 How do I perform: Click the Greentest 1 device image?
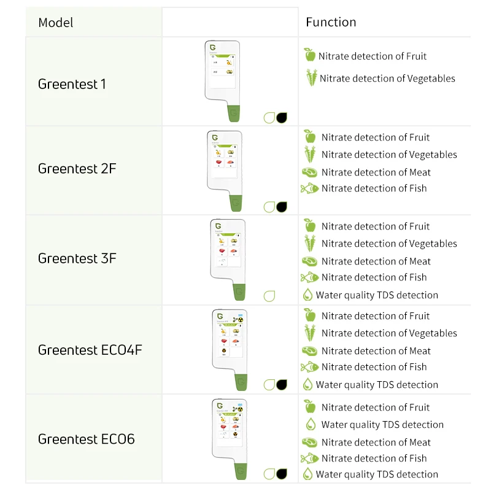pyautogui.click(x=223, y=81)
